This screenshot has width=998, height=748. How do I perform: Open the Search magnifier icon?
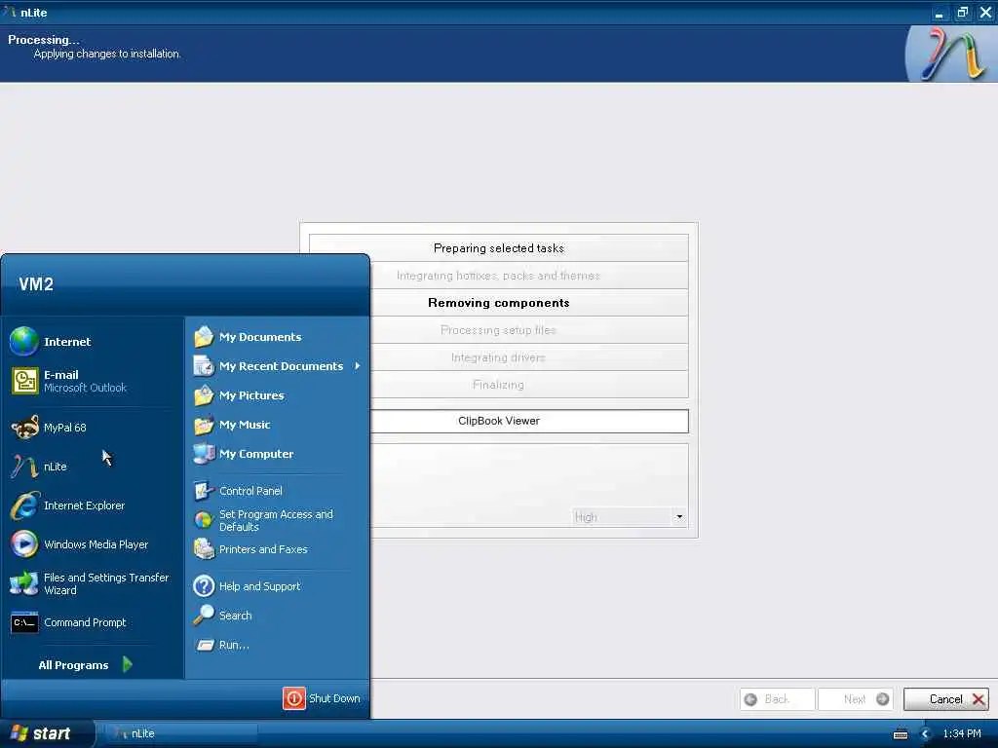tap(204, 616)
